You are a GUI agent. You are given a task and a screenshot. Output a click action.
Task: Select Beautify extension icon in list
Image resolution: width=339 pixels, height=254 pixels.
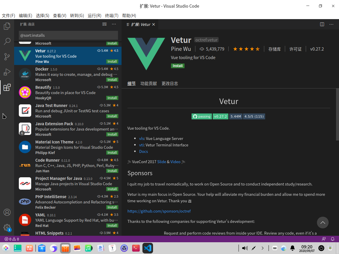[x=25, y=92]
